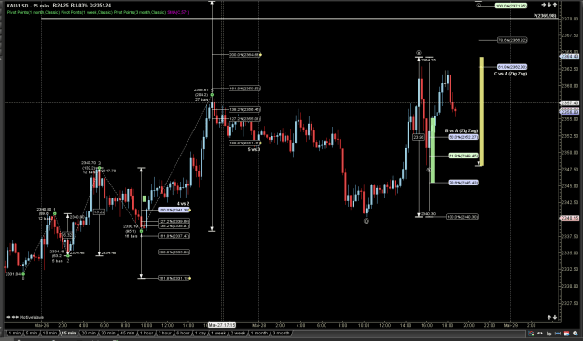Click the up arrow icon at chart top right
583x341 pixels.
(555, 5)
